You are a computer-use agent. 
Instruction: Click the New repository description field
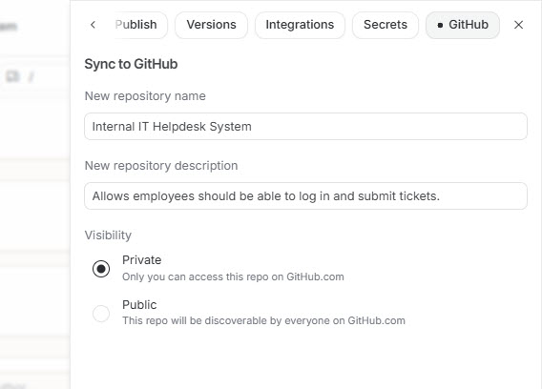tap(305, 195)
